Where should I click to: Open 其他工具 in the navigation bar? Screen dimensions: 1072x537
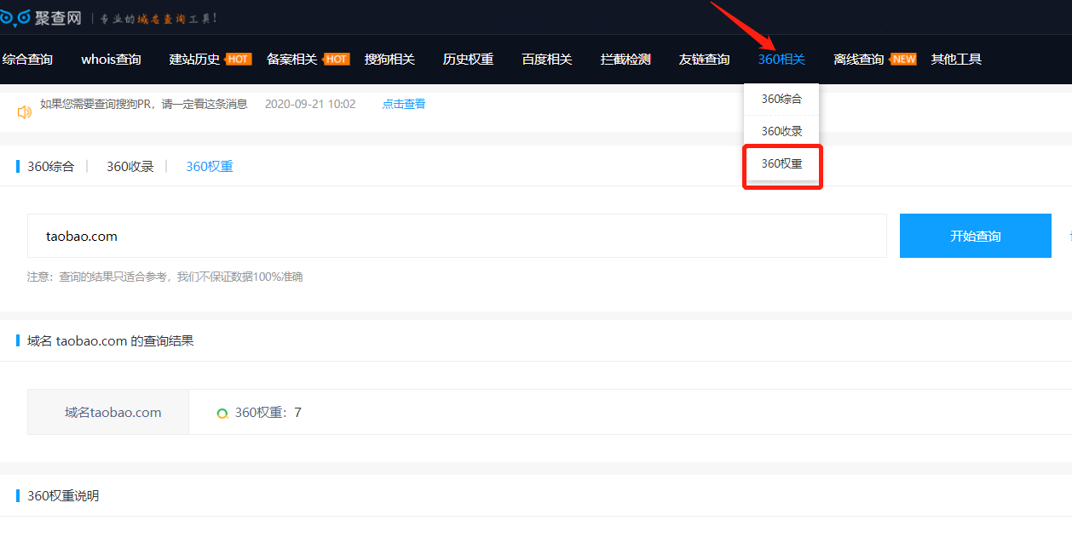(x=956, y=60)
